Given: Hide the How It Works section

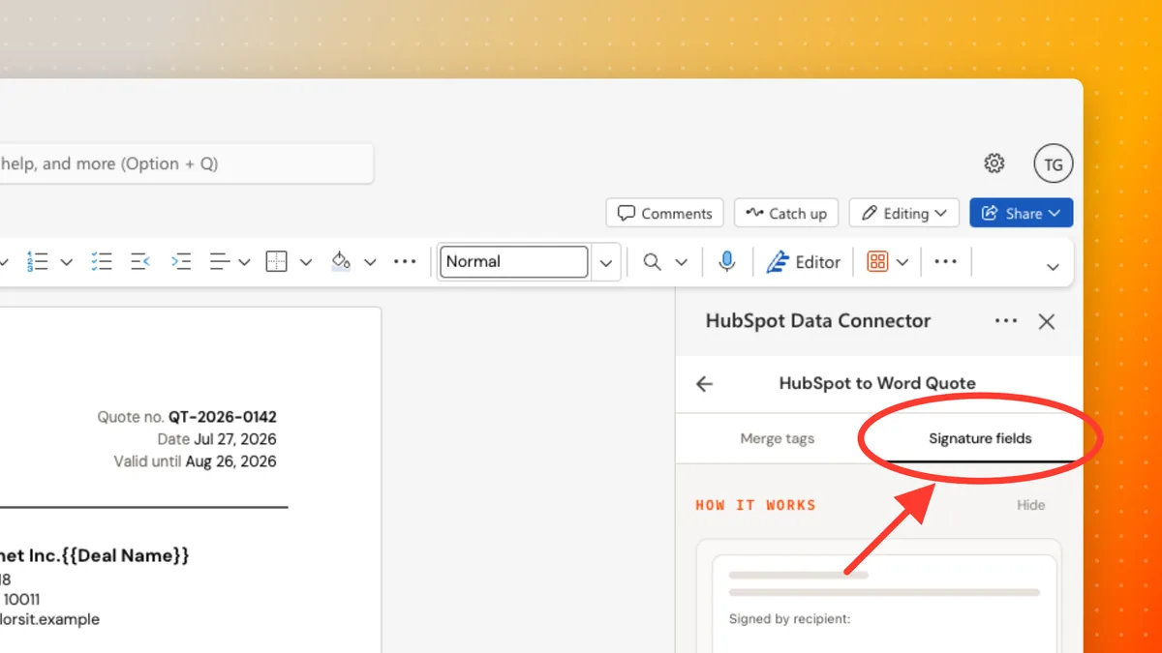Looking at the screenshot, I should (x=1031, y=505).
